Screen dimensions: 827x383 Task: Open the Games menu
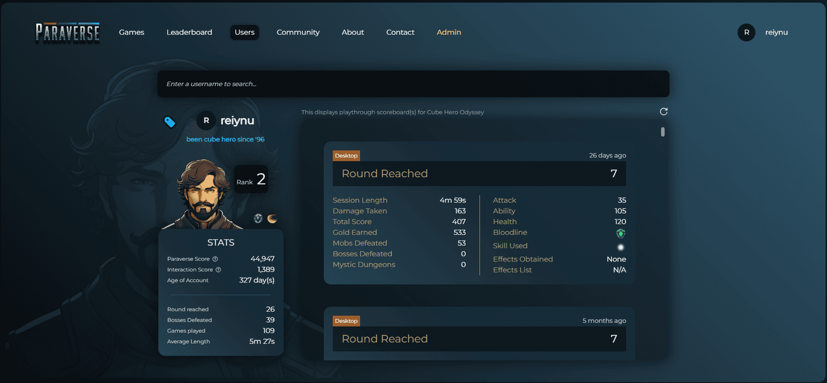[131, 32]
